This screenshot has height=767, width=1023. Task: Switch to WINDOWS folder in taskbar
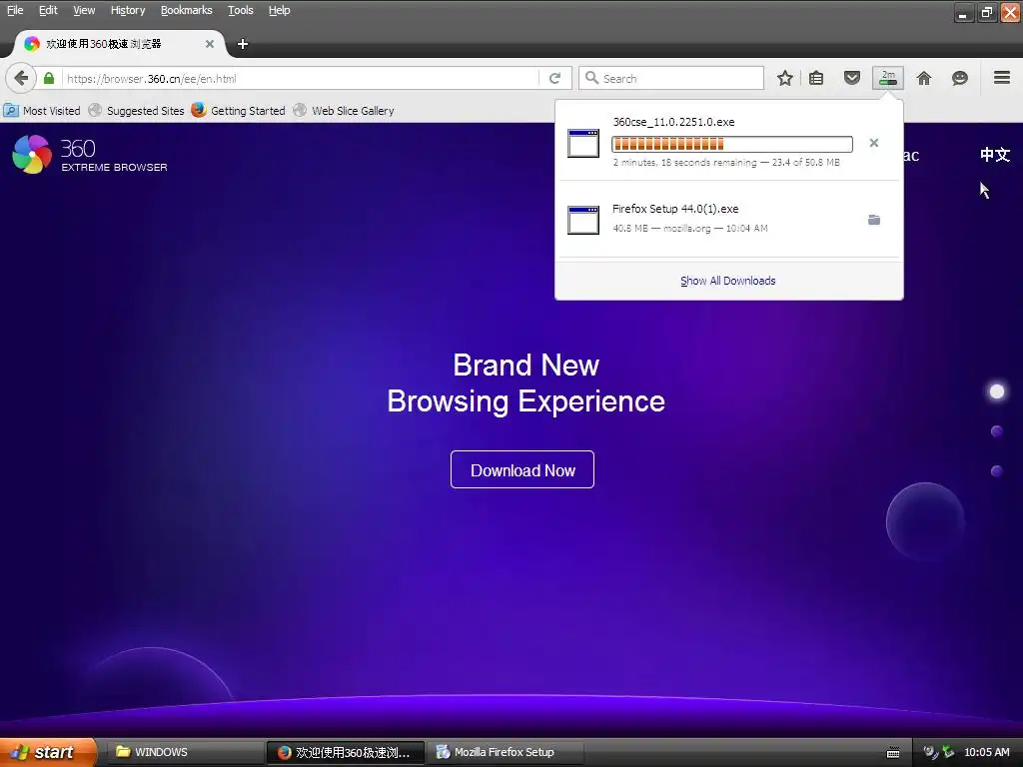click(x=184, y=752)
